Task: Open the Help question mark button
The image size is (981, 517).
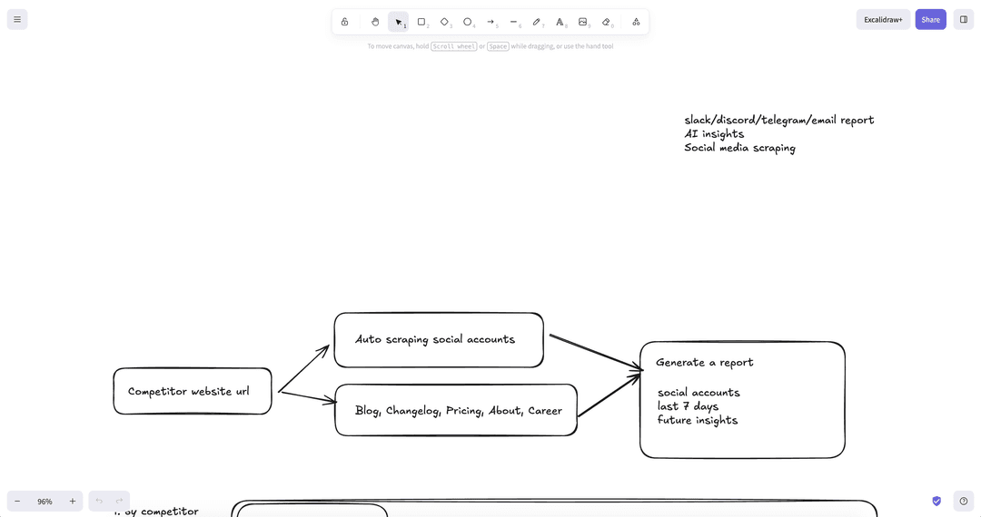Action: point(964,501)
